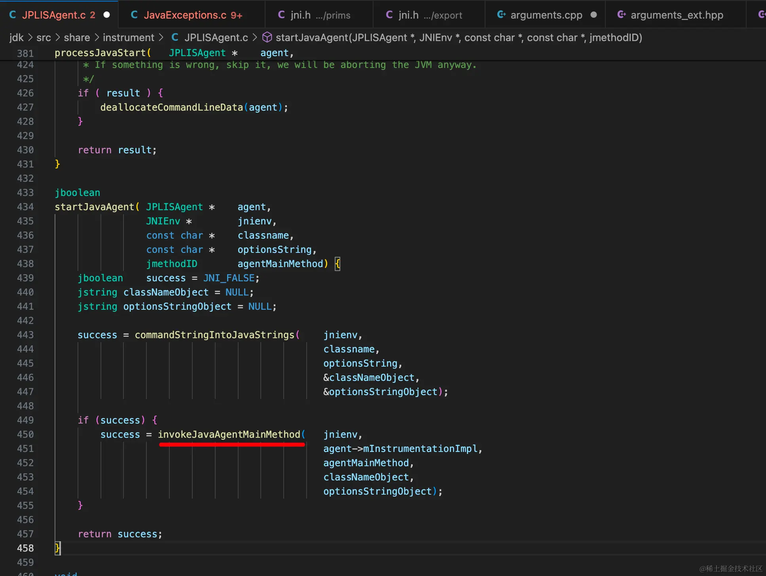This screenshot has width=766, height=576.
Task: Open the share breadcrumb segment
Action: pyautogui.click(x=77, y=38)
